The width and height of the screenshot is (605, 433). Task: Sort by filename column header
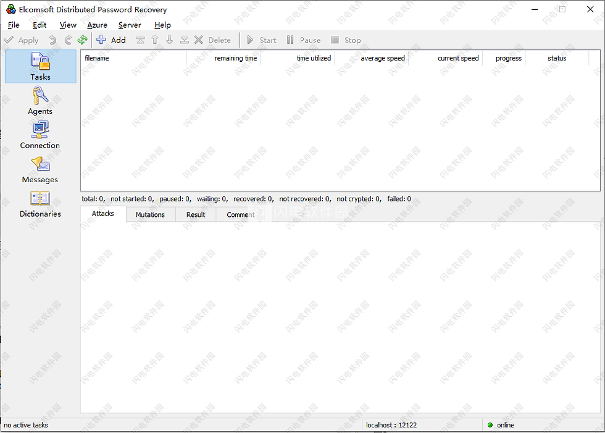[x=134, y=58]
